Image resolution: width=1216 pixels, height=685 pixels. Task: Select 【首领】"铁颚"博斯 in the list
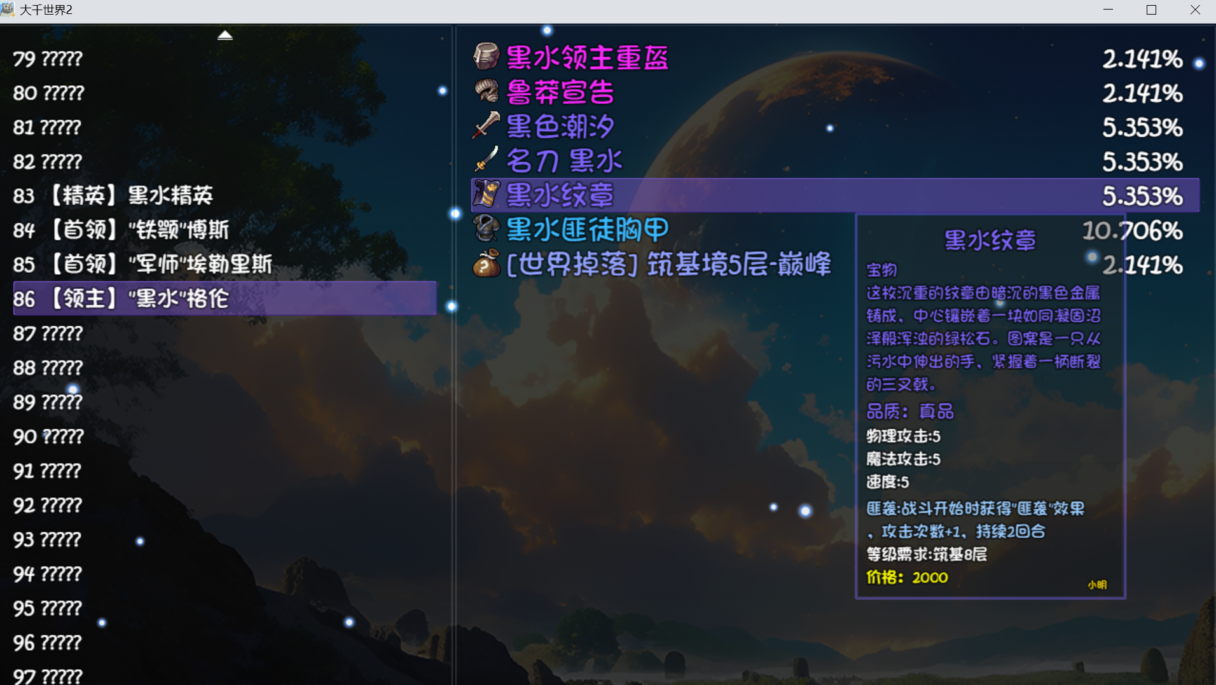(121, 230)
